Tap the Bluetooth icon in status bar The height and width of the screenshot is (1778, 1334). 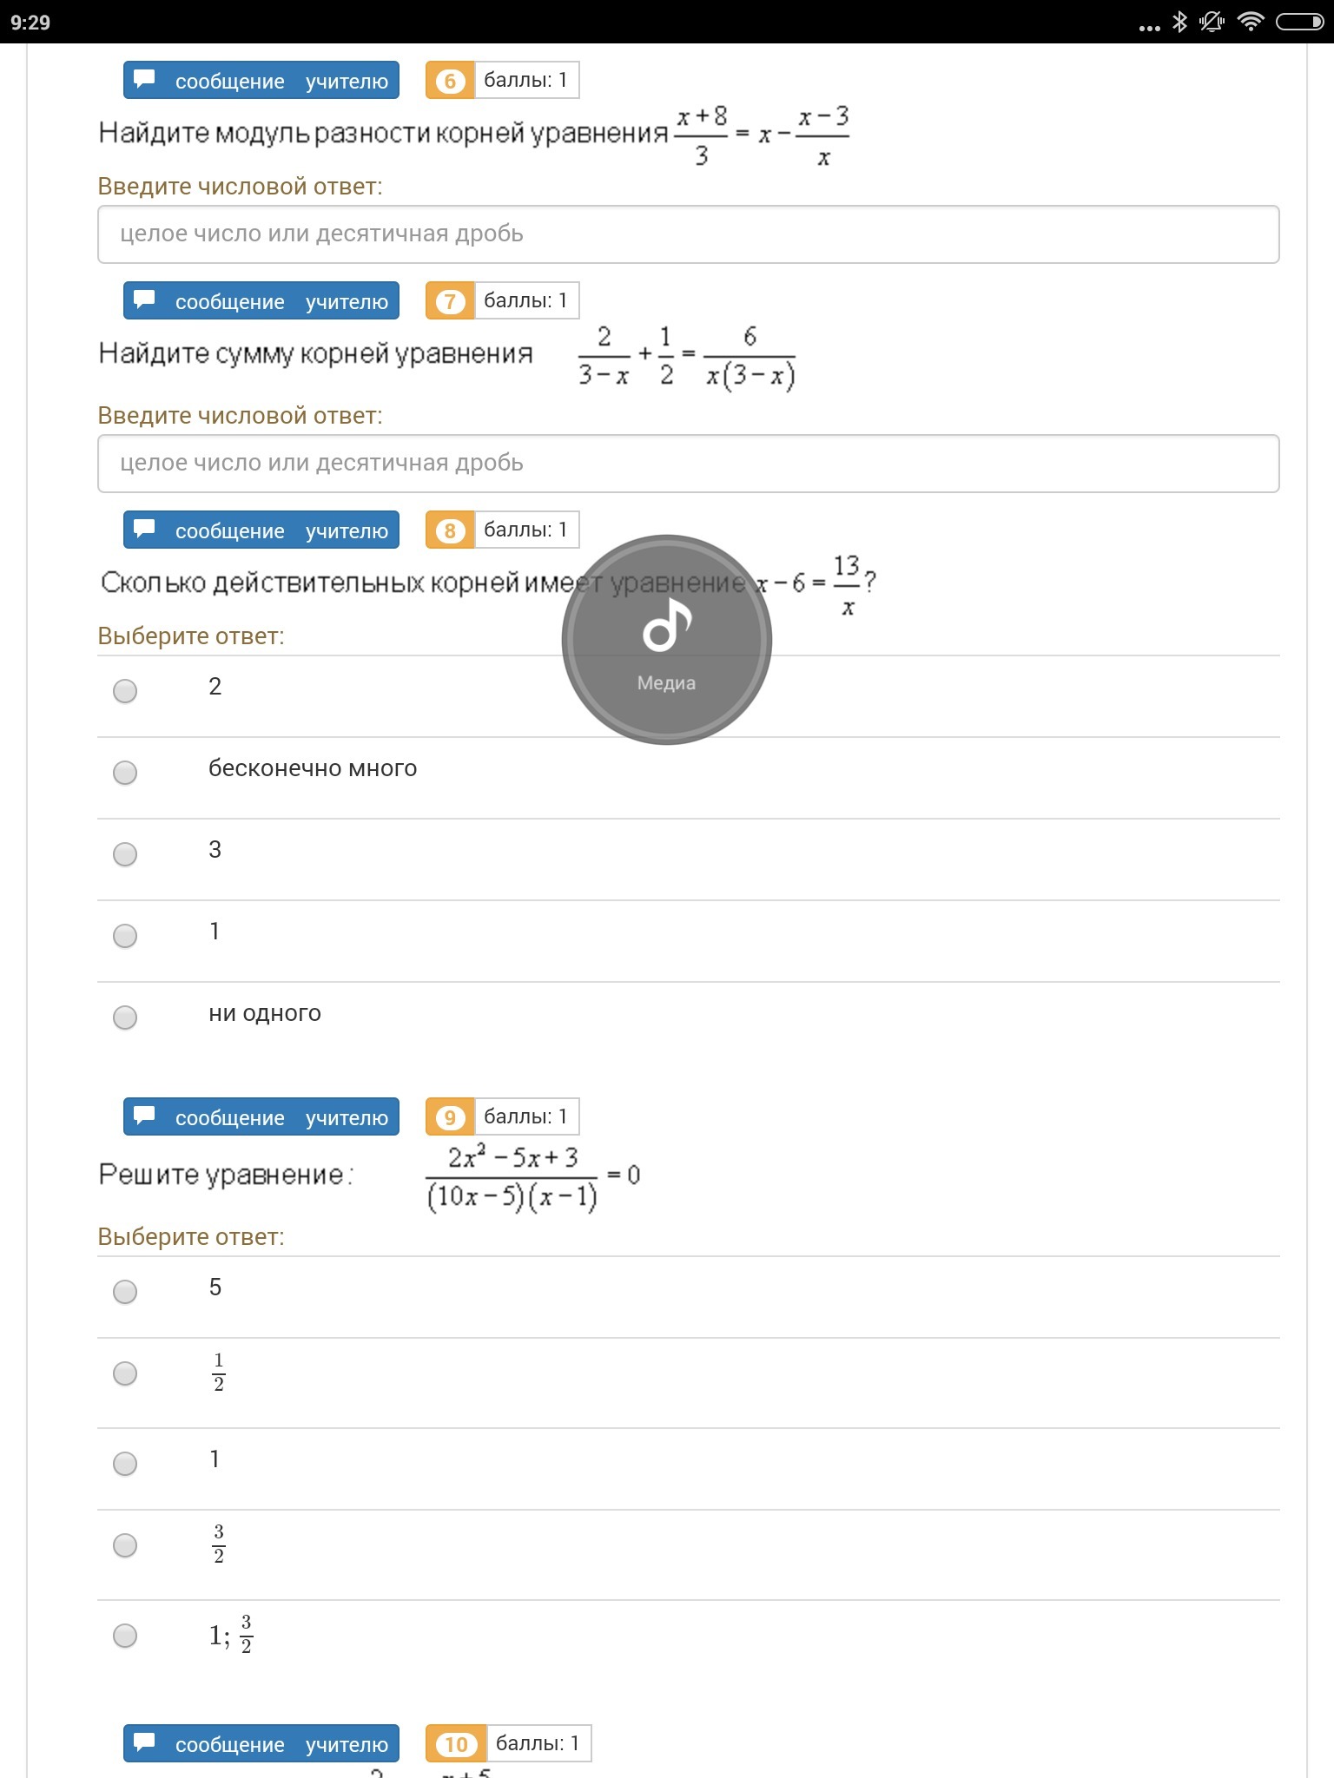(x=1179, y=22)
